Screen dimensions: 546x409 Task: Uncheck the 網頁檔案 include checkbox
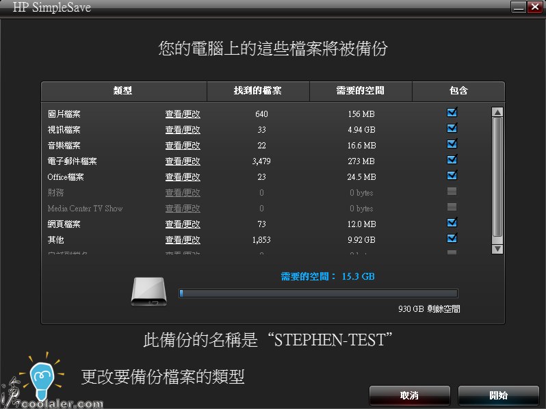[x=452, y=222]
